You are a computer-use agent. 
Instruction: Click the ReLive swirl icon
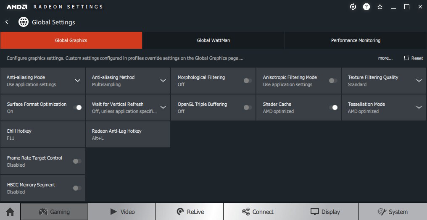click(x=180, y=212)
